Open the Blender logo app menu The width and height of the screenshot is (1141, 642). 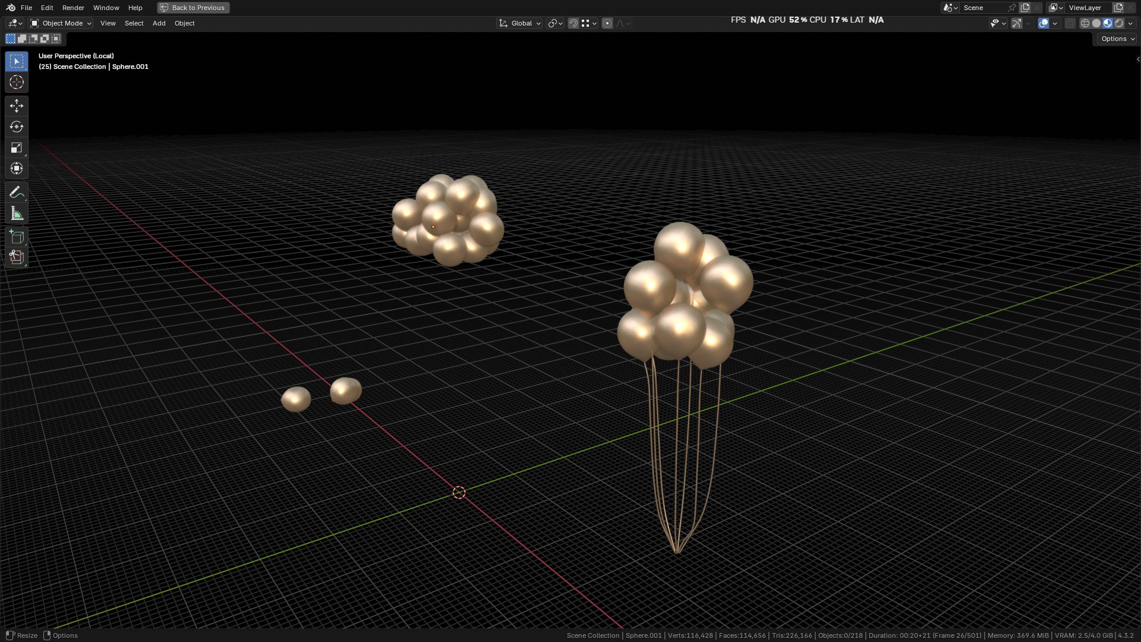point(11,8)
